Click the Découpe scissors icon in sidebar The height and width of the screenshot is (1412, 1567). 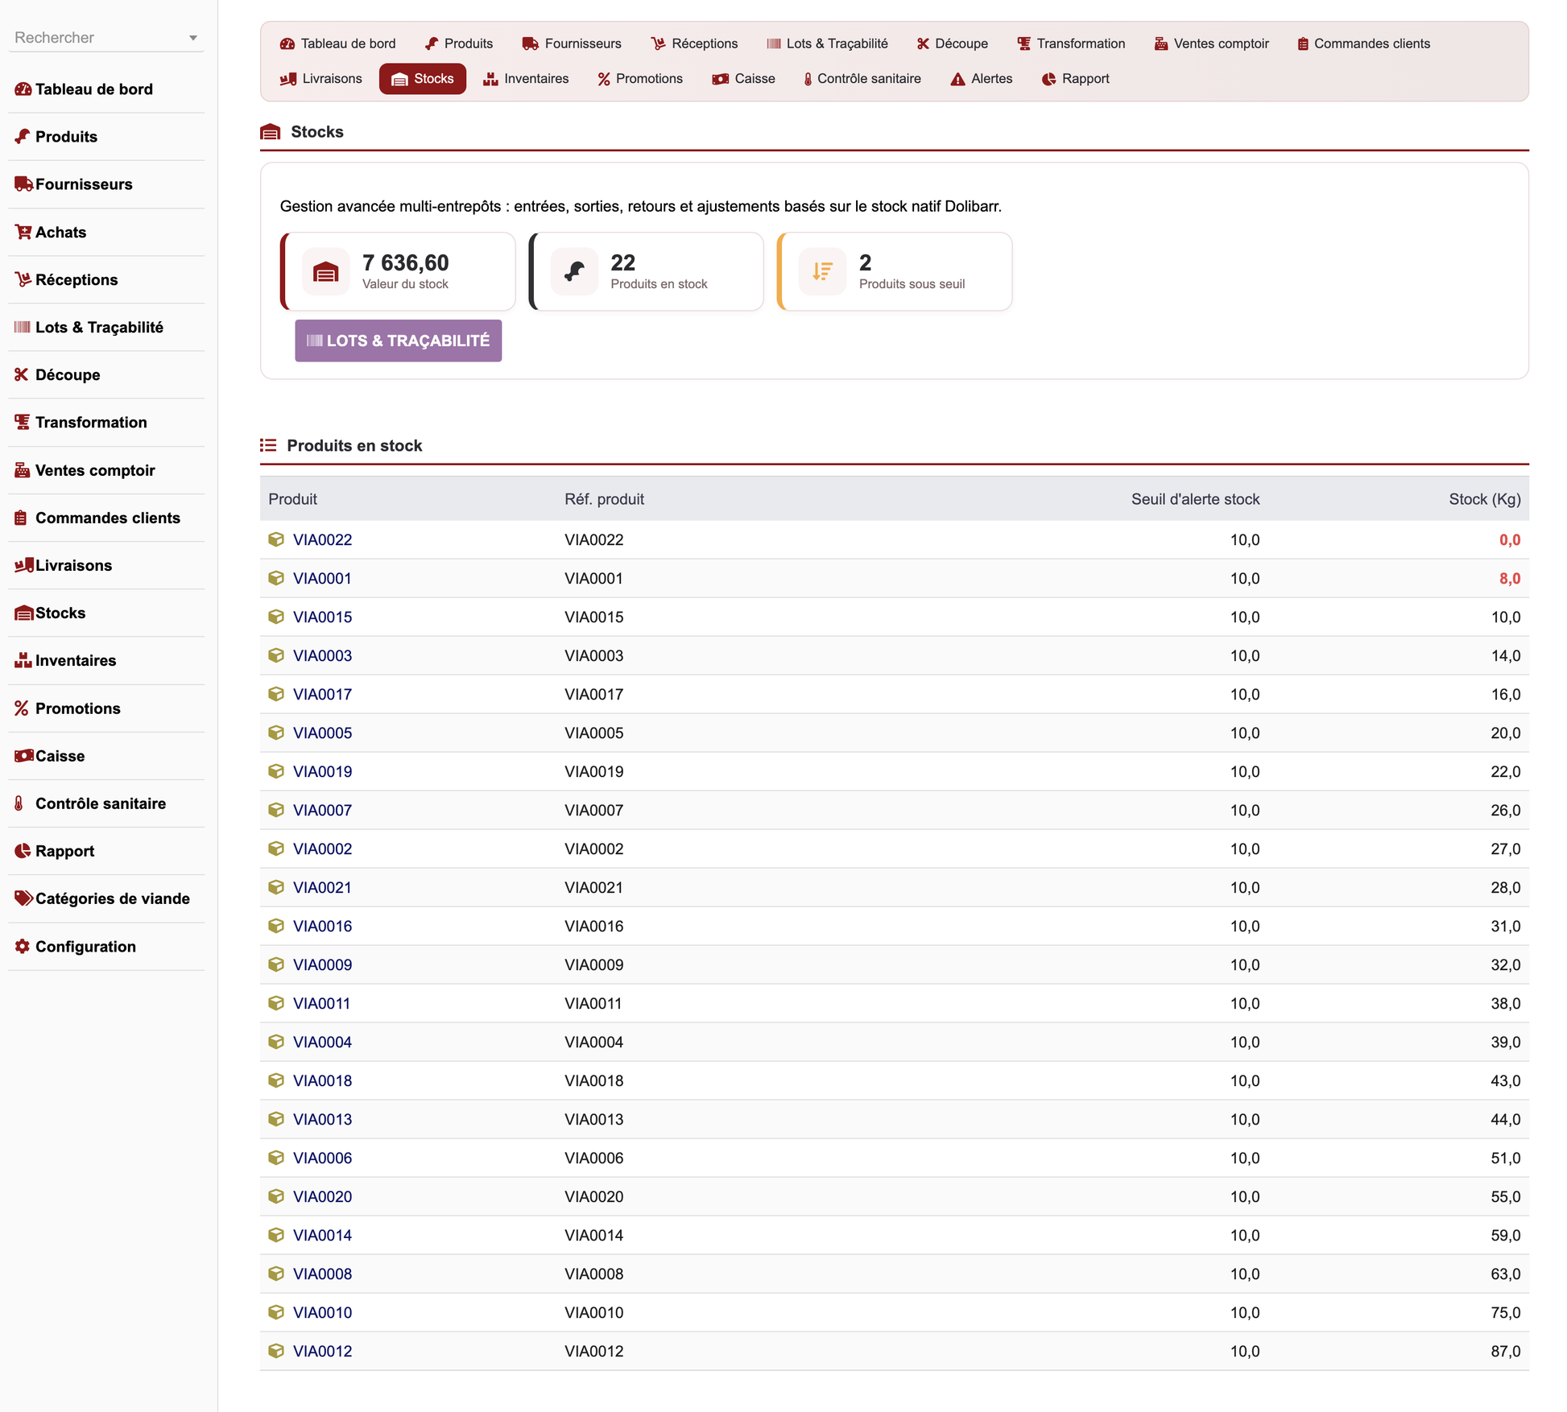pos(22,374)
